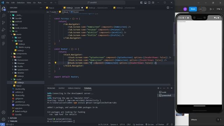Click the Present play button in Figma
This screenshot has height=126, width=224.
pyautogui.click(x=211, y=9)
